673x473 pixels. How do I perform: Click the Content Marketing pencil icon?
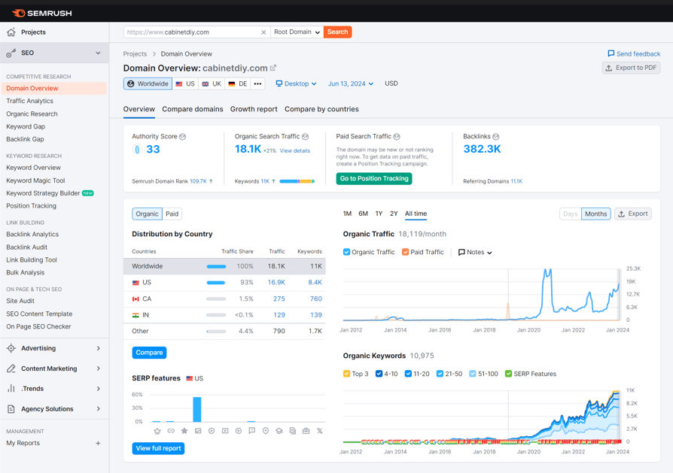click(11, 368)
